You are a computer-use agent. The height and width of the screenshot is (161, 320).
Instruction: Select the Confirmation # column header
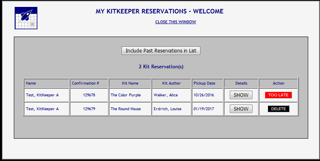pyautogui.click(x=89, y=83)
